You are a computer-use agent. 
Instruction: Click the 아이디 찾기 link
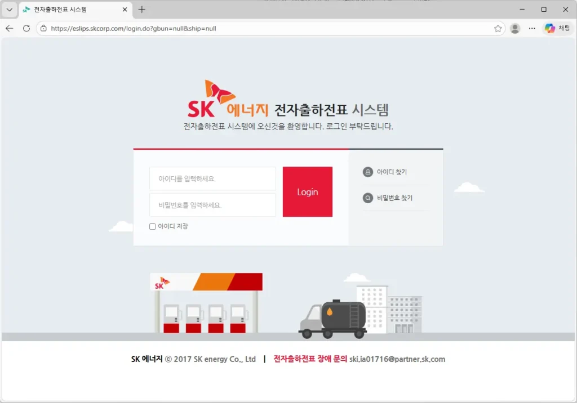(x=392, y=172)
